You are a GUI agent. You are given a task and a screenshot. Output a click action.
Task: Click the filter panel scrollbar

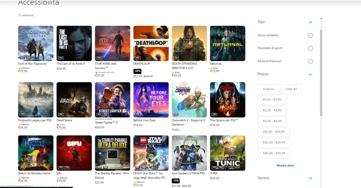click(321, 73)
